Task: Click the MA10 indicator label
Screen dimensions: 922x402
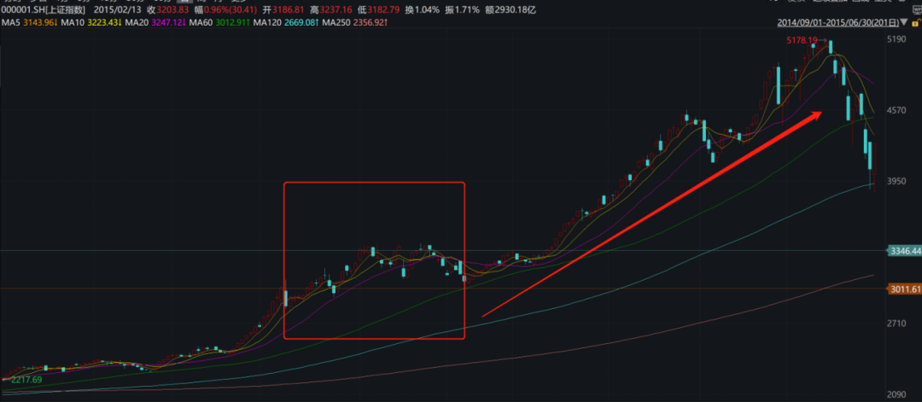Action: [x=73, y=22]
